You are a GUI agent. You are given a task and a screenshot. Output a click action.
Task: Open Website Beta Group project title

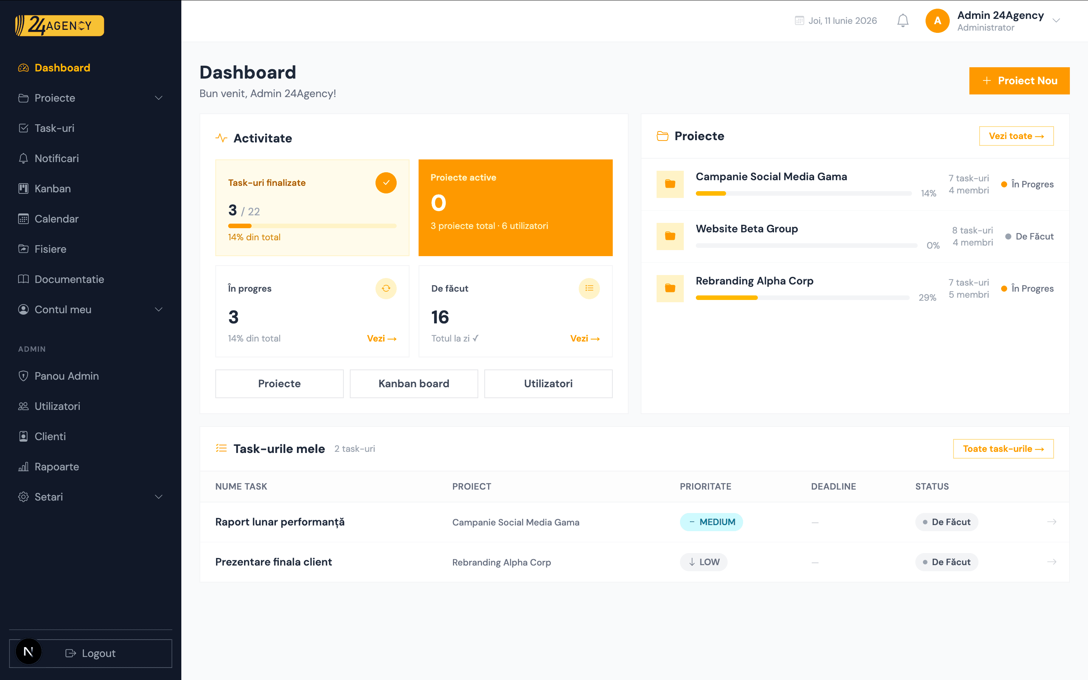click(x=747, y=229)
